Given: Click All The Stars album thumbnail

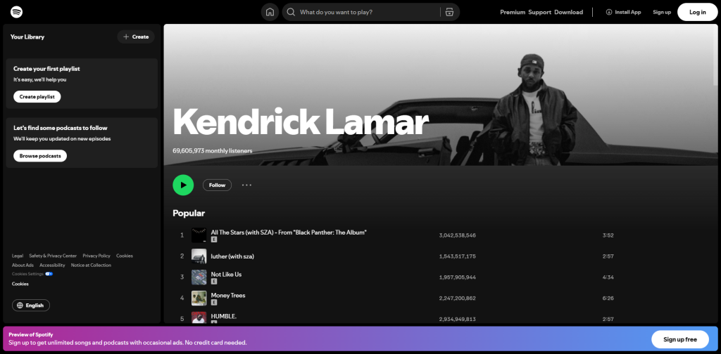Looking at the screenshot, I should (x=199, y=235).
